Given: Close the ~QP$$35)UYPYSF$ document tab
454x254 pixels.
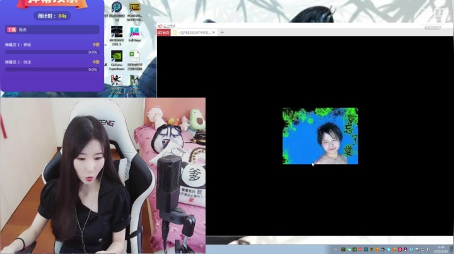Looking at the screenshot, I should (214, 32).
